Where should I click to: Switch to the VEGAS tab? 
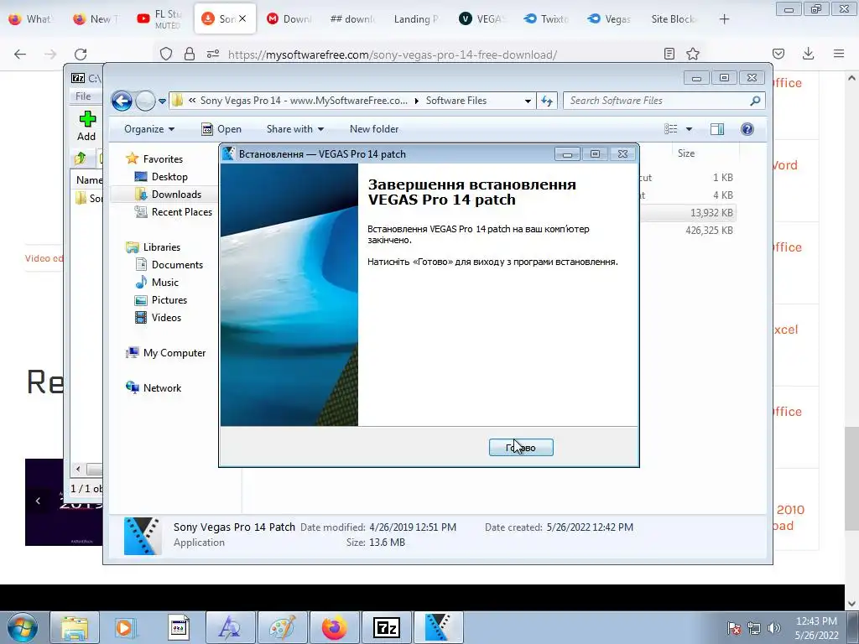coord(482,18)
